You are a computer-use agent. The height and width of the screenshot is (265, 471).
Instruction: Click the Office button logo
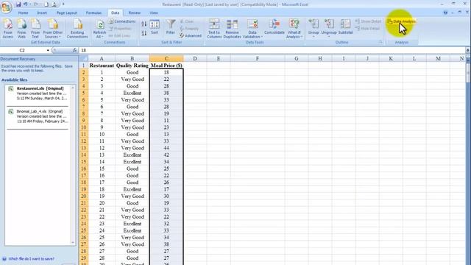click(x=6, y=7)
